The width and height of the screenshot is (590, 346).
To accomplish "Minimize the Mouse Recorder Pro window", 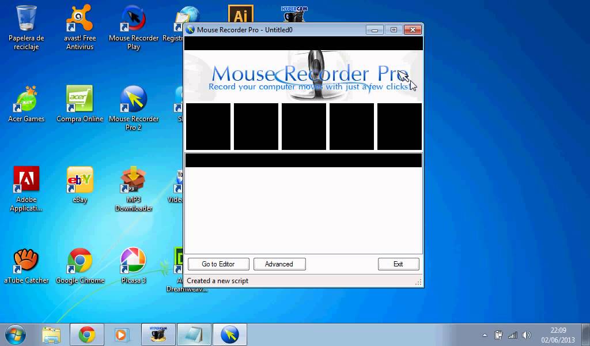I will 375,30.
